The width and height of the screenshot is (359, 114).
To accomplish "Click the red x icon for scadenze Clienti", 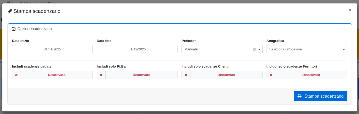I will (x=186, y=75).
